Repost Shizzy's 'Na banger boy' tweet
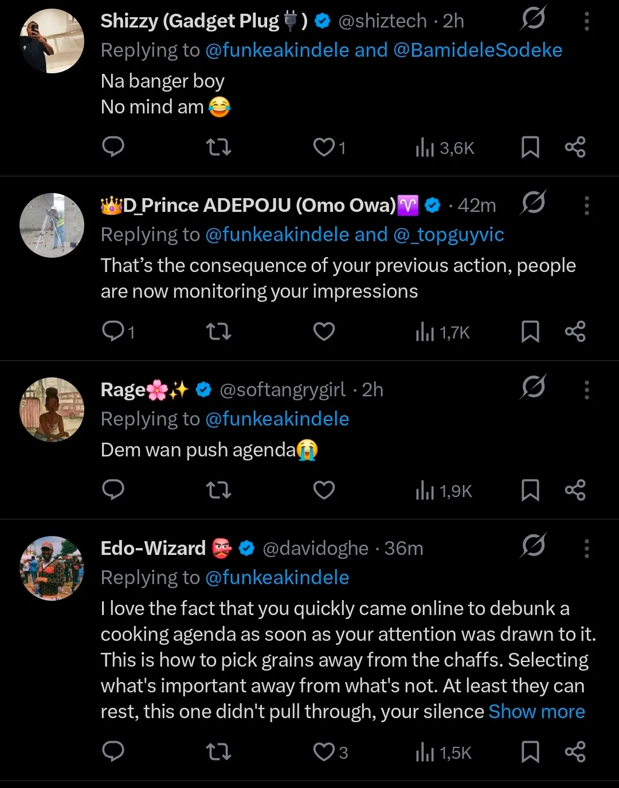 [218, 147]
